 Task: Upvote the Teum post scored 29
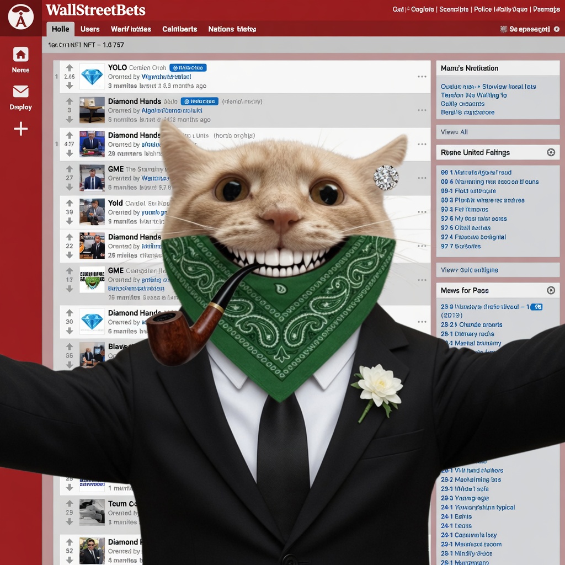70,503
